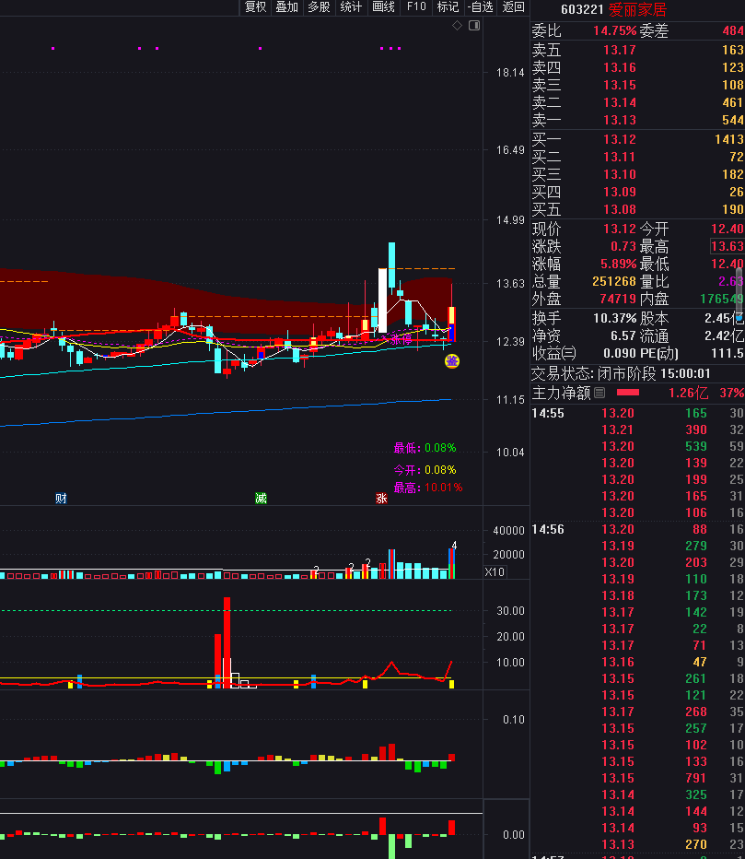Click the 复权 toolbar button
Viewport: 745px width, 859px height.
point(255,7)
